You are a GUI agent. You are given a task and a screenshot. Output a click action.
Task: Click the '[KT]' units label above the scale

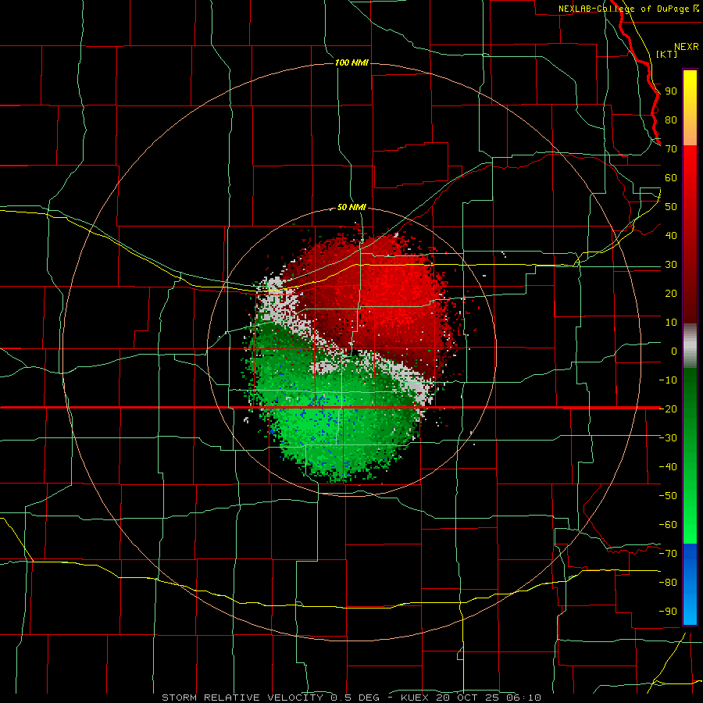[666, 54]
